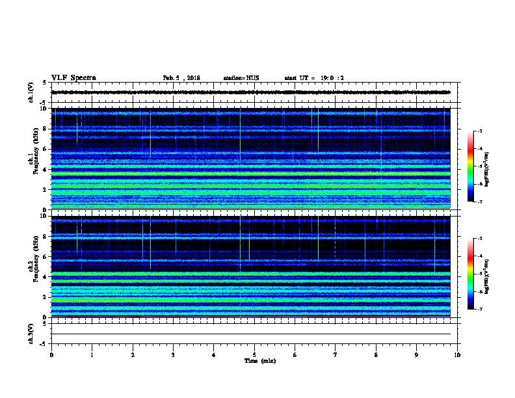Click the ch.1 spectrogram plot
This screenshot has height=398, width=515.
(x=251, y=159)
